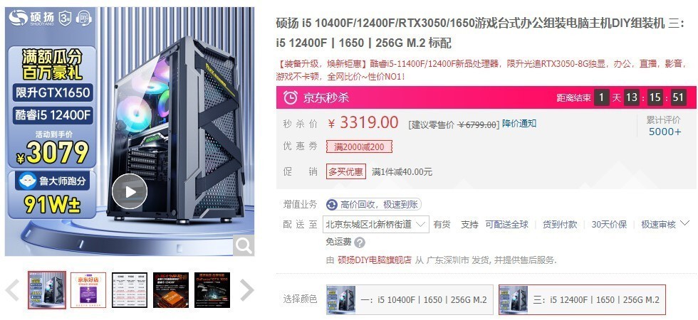The height and width of the screenshot is (320, 698).
Task: Claim the 满2000减200 coupon
Action: pos(359,146)
